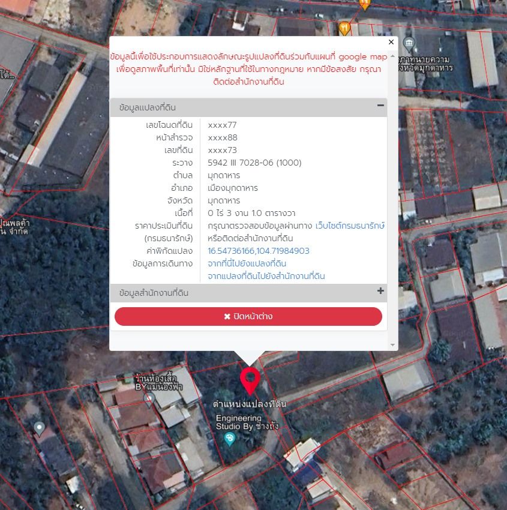Click the gray location pin at lower left

[40, 428]
